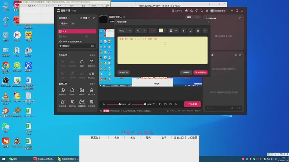Image resolution: width=289 pixels, height=162 pixels.
Task: Toggle underline formatting in text settings
Action: click(198, 31)
